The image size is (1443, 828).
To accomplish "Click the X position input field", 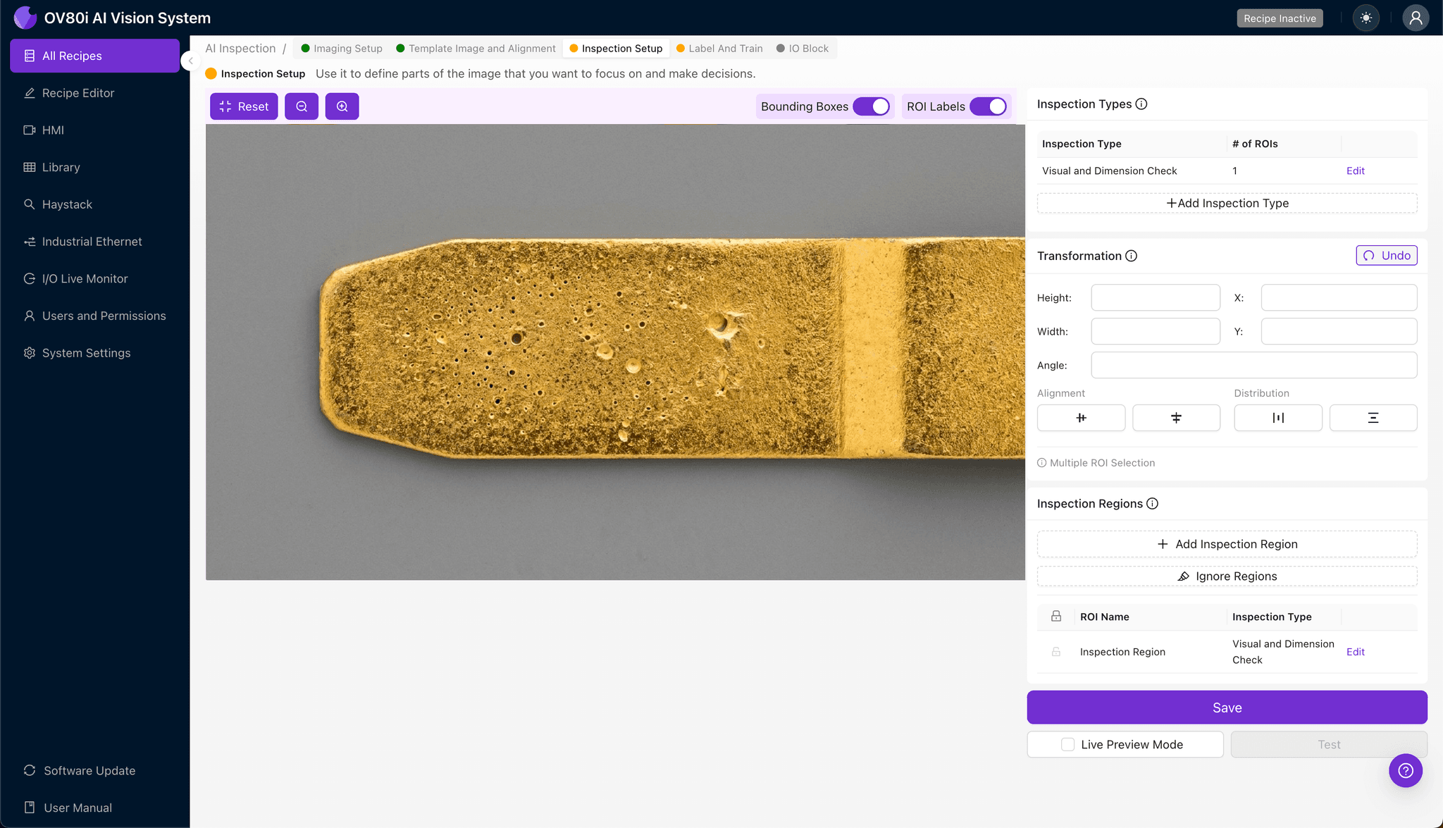I will coord(1339,298).
